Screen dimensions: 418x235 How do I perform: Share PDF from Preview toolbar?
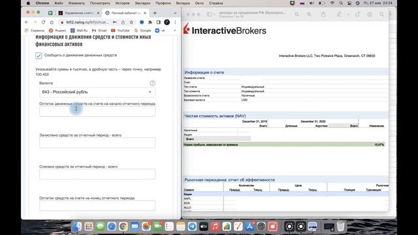pos(323,14)
